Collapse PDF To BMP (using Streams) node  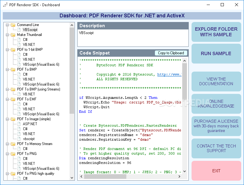tap(7, 89)
